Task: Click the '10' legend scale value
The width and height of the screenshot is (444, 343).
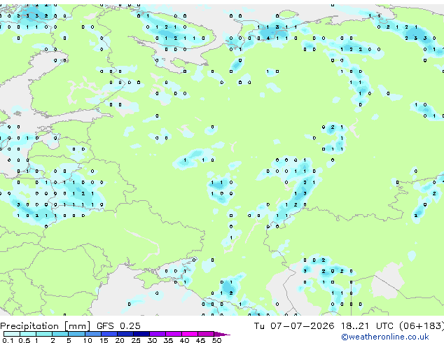Action: point(88,340)
